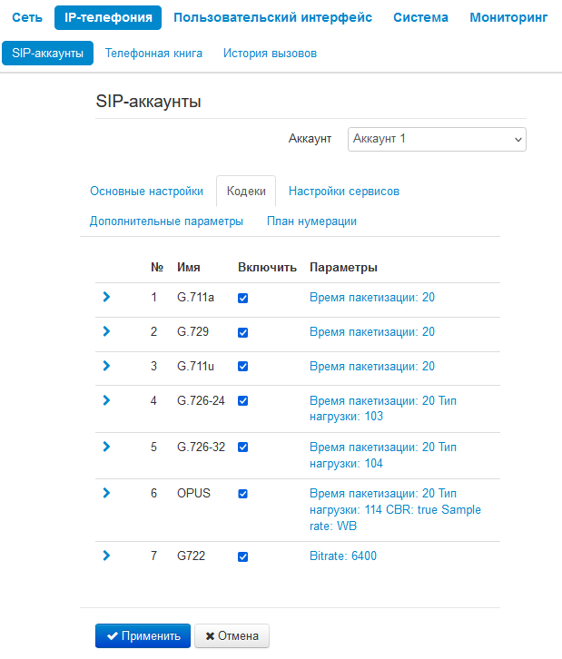562x659 pixels.
Task: Open the Аккаунт dropdown list
Action: (437, 139)
